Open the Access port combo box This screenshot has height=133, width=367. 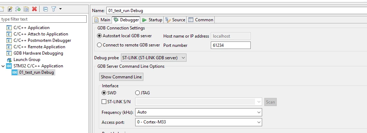198,122
